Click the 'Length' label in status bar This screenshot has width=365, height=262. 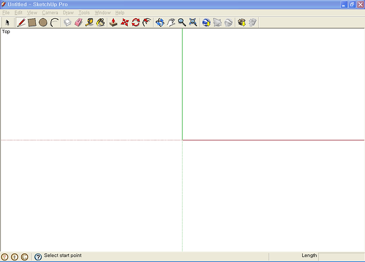(x=309, y=255)
